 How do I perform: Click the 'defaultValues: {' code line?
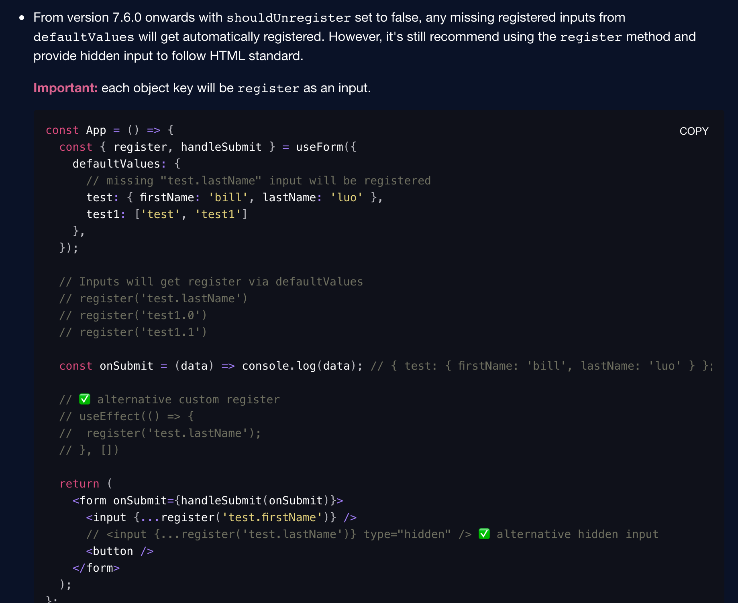[x=126, y=164]
